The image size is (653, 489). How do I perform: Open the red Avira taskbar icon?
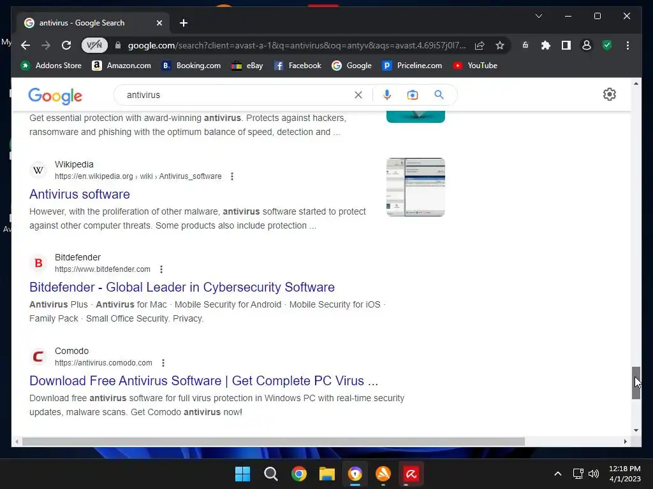tap(411, 474)
